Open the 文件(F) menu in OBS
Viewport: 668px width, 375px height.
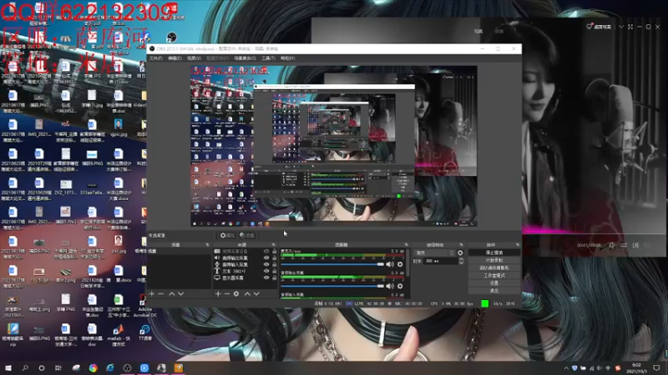coord(155,58)
